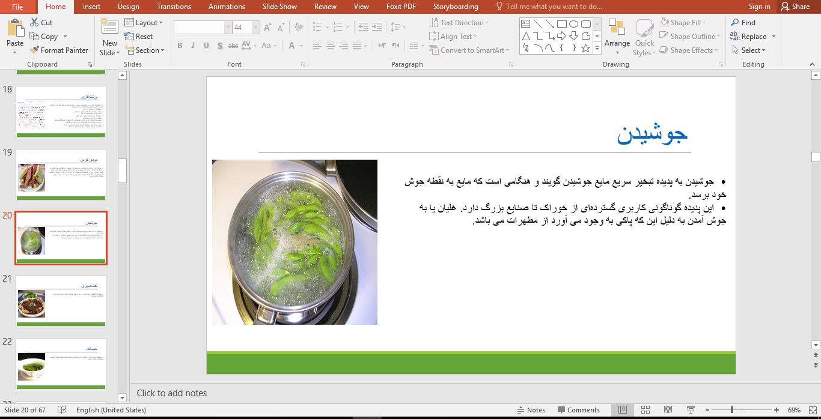The height and width of the screenshot is (419, 821).
Task: Select the rectangle shape in gallery
Action: tap(561, 24)
